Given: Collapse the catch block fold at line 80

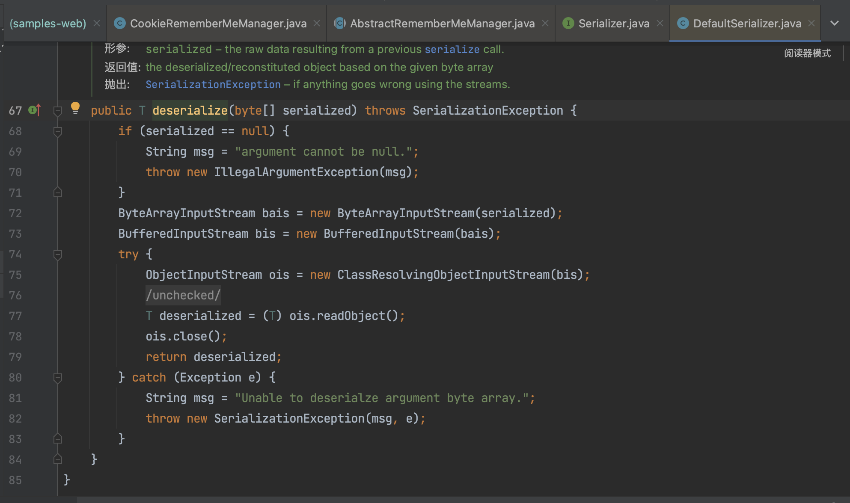Looking at the screenshot, I should (x=58, y=378).
